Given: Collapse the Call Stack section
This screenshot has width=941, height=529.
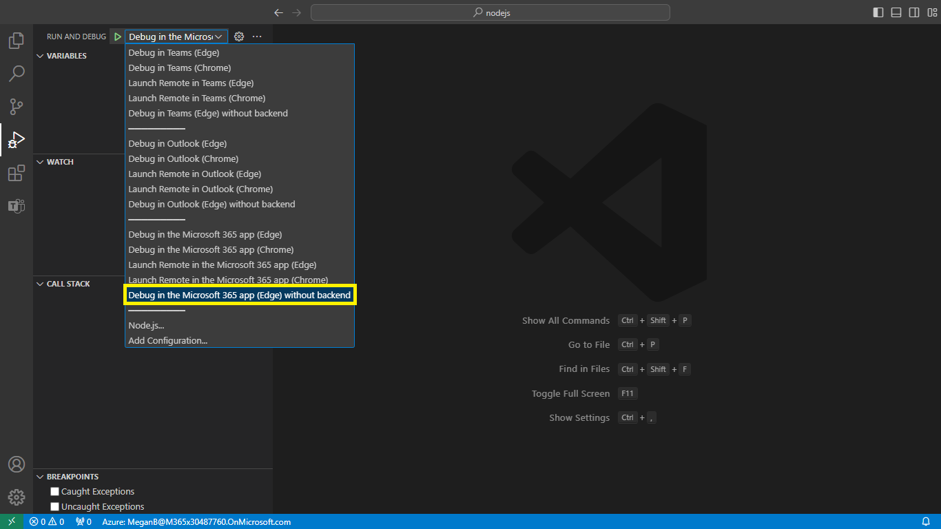Looking at the screenshot, I should tap(40, 284).
